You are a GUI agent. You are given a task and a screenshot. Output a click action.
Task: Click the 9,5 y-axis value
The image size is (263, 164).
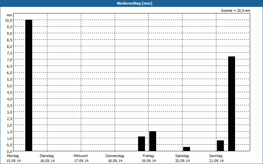(x=10, y=27)
